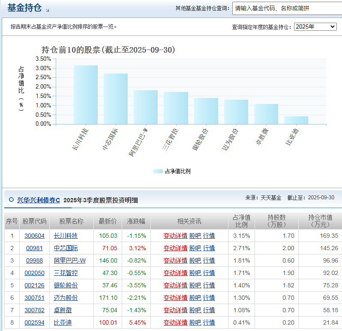Open 变动详情 for 三花智控 row
The height and width of the screenshot is (331, 342).
coord(176,273)
